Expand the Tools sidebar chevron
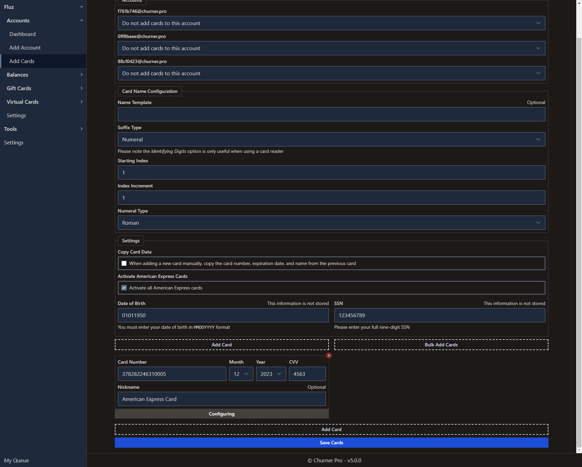Image resolution: width=582 pixels, height=467 pixels. pyautogui.click(x=81, y=129)
